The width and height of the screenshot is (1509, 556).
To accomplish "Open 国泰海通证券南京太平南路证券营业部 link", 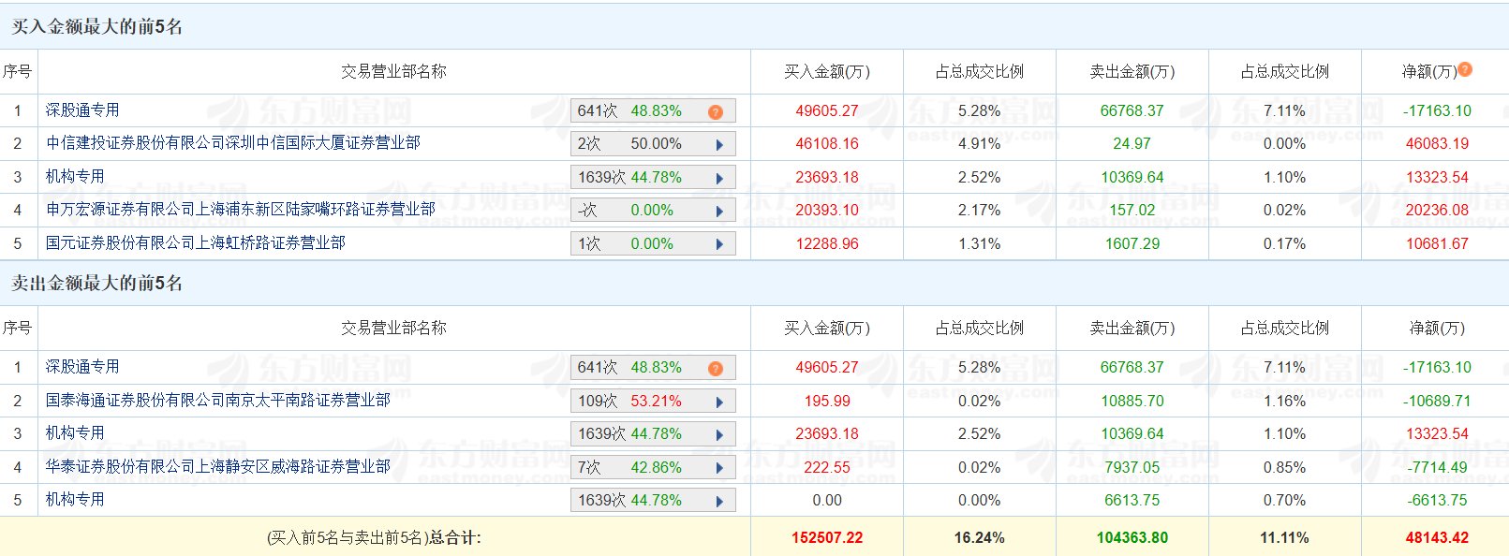I will [218, 401].
